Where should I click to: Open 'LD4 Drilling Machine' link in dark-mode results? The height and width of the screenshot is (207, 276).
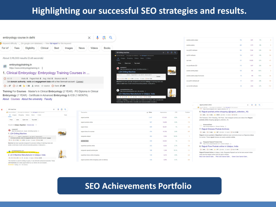tap(127, 72)
